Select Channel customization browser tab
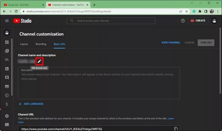This screenshot has height=131, width=222. (x=68, y=5)
